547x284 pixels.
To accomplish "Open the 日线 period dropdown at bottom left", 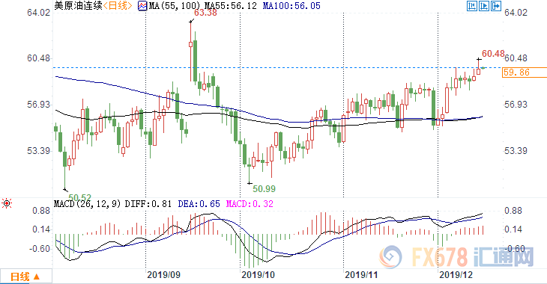I will [25, 277].
